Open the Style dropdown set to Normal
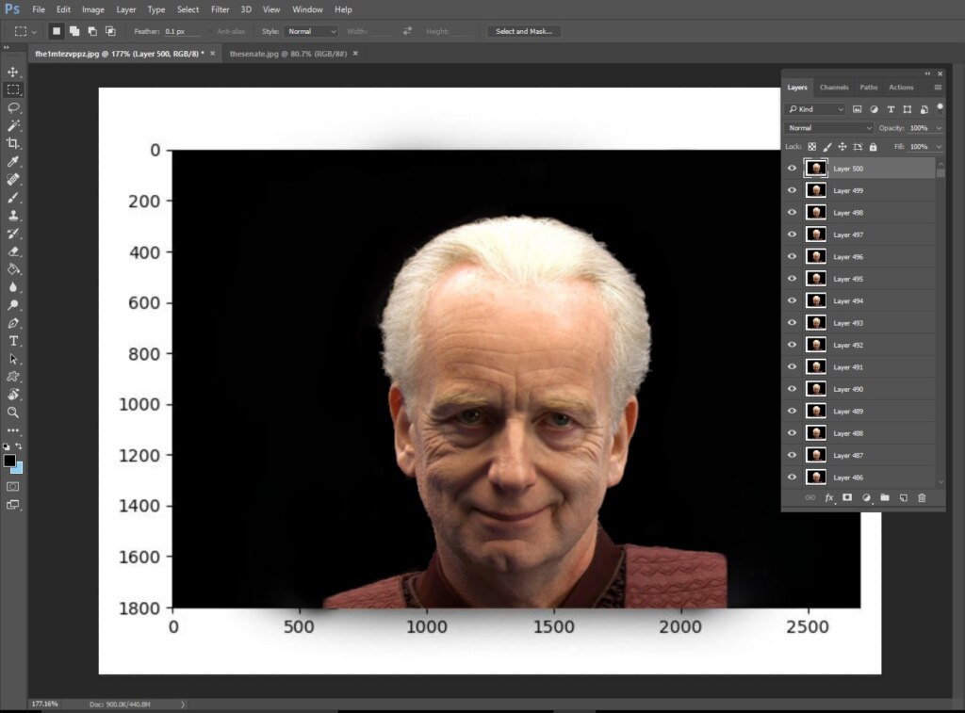965x713 pixels. coord(311,31)
